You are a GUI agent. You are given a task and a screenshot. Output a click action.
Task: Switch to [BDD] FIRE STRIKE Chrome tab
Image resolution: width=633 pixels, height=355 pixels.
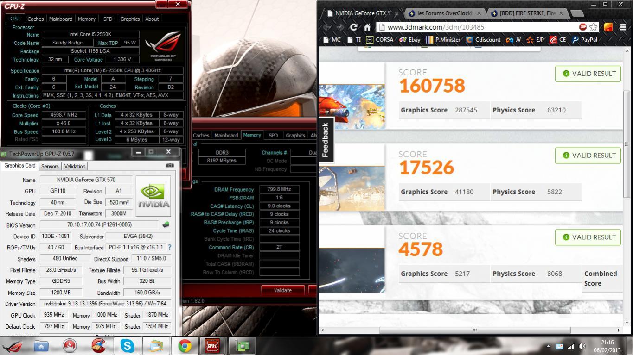[x=527, y=13]
